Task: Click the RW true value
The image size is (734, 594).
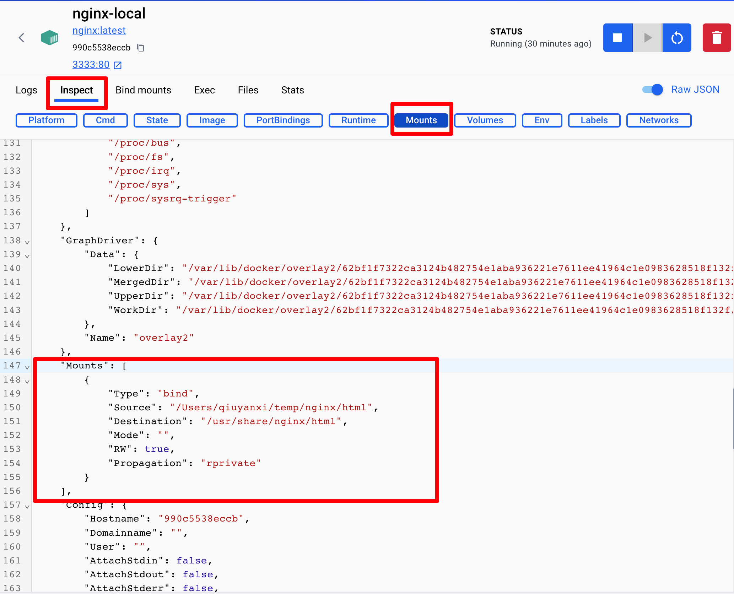Action: tap(157, 449)
